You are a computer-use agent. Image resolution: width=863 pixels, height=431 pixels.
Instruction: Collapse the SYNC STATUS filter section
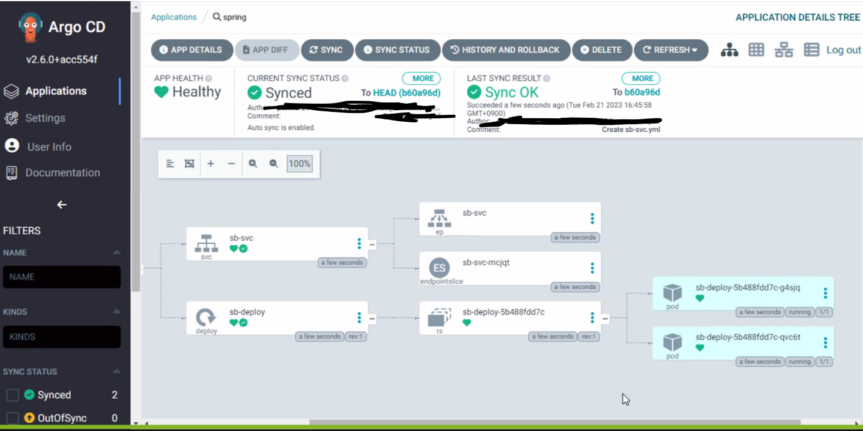[116, 371]
